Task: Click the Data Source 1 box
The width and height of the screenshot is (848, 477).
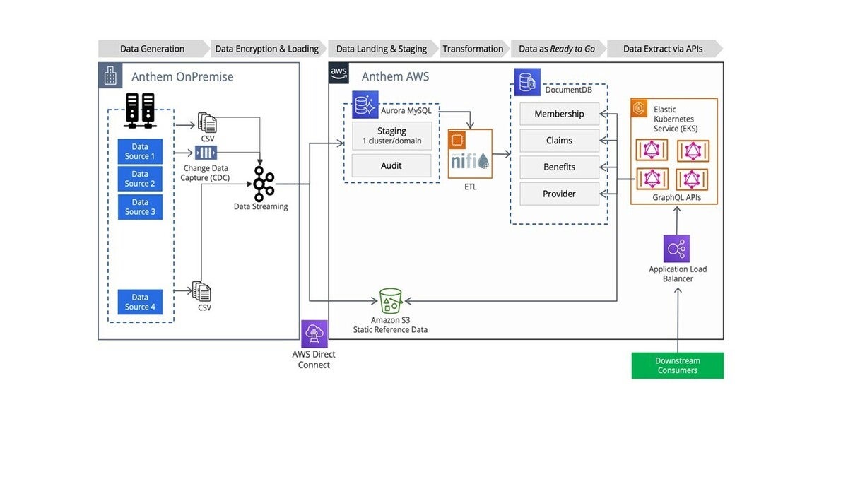Action: click(x=140, y=151)
